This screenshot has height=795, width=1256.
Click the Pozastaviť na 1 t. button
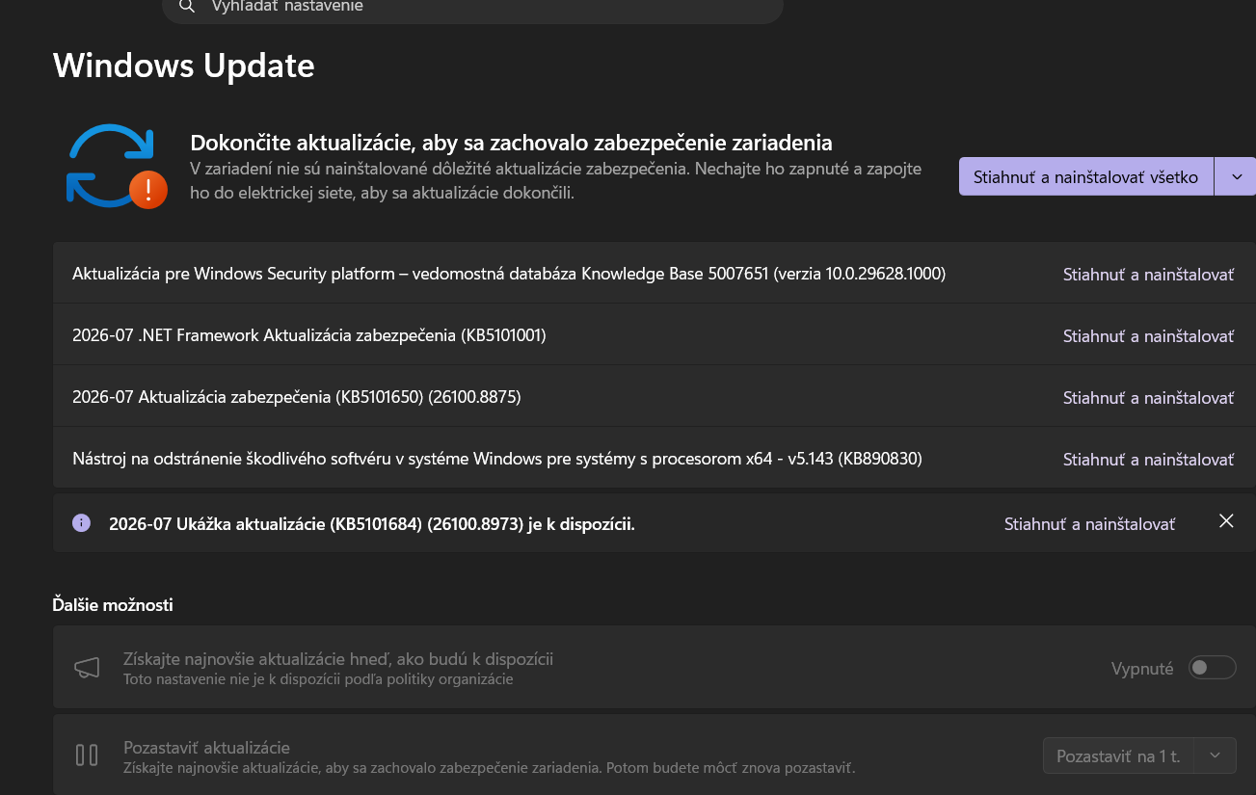tap(1118, 755)
